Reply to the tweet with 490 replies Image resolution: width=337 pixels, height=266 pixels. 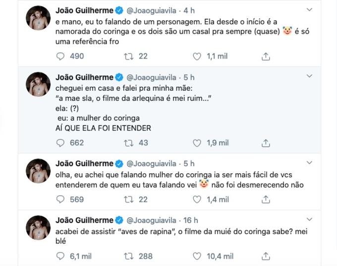coord(61,57)
